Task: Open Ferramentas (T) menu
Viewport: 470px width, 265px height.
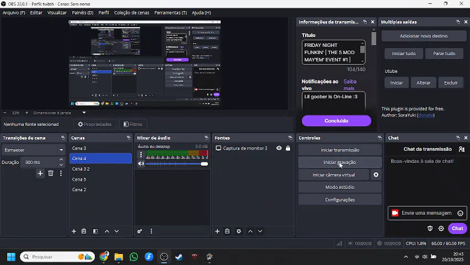Action: [170, 13]
